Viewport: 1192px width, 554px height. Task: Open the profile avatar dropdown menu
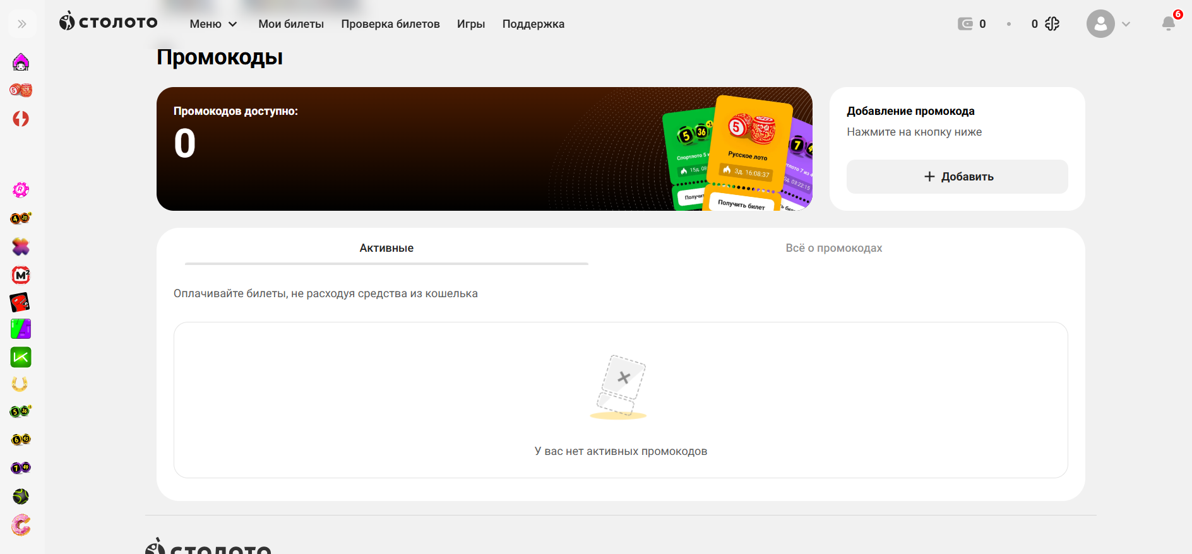point(1108,24)
